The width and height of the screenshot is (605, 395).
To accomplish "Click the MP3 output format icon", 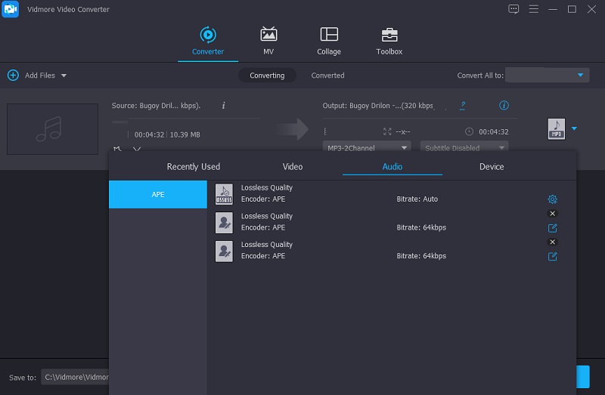I will point(556,129).
